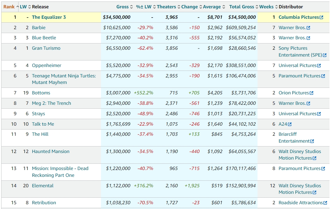
Task: Open external icon after Sony Pictures Entertainment (SPE)
Action: pos(325,55)
